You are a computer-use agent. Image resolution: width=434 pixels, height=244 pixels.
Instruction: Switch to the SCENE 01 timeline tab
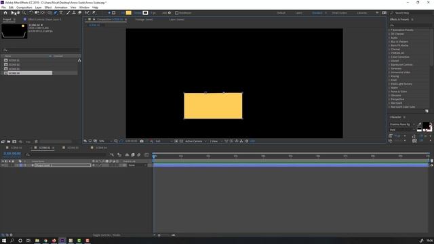click(x=16, y=148)
